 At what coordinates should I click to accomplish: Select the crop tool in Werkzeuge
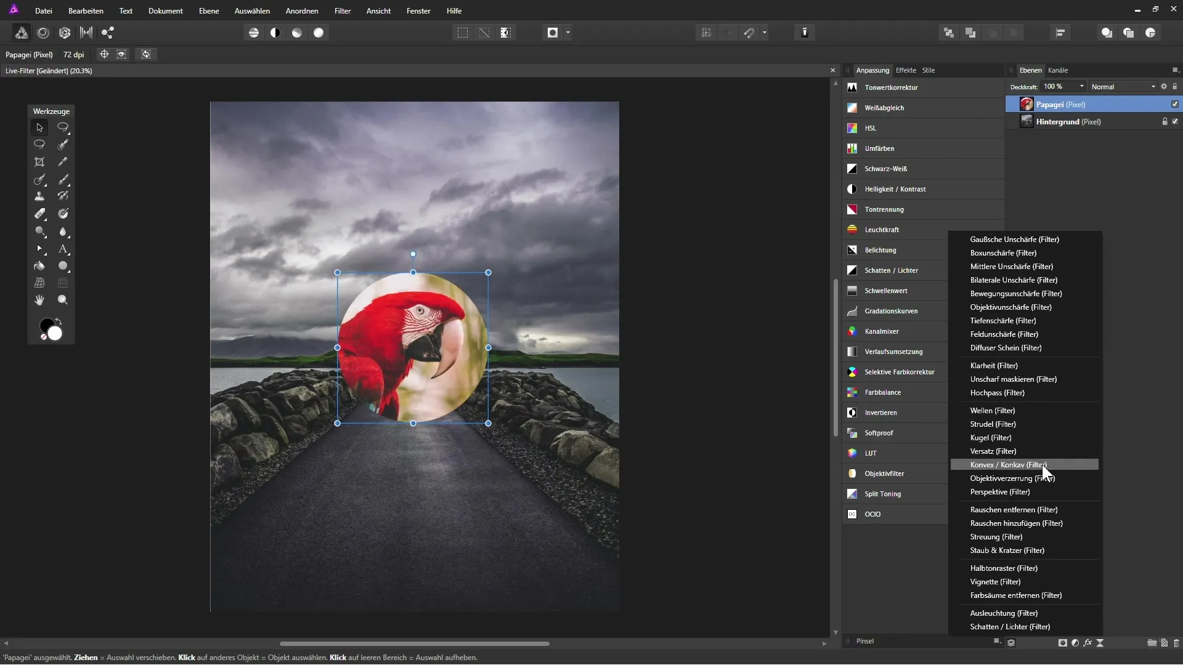pyautogui.click(x=39, y=162)
